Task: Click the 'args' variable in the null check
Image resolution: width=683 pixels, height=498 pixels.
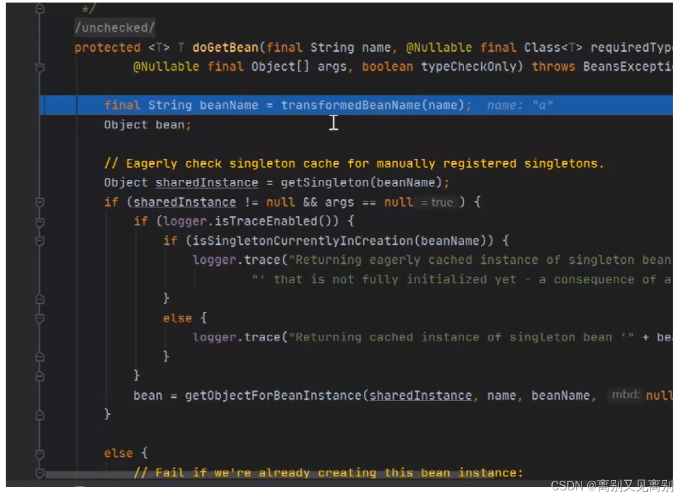Action: click(x=340, y=202)
